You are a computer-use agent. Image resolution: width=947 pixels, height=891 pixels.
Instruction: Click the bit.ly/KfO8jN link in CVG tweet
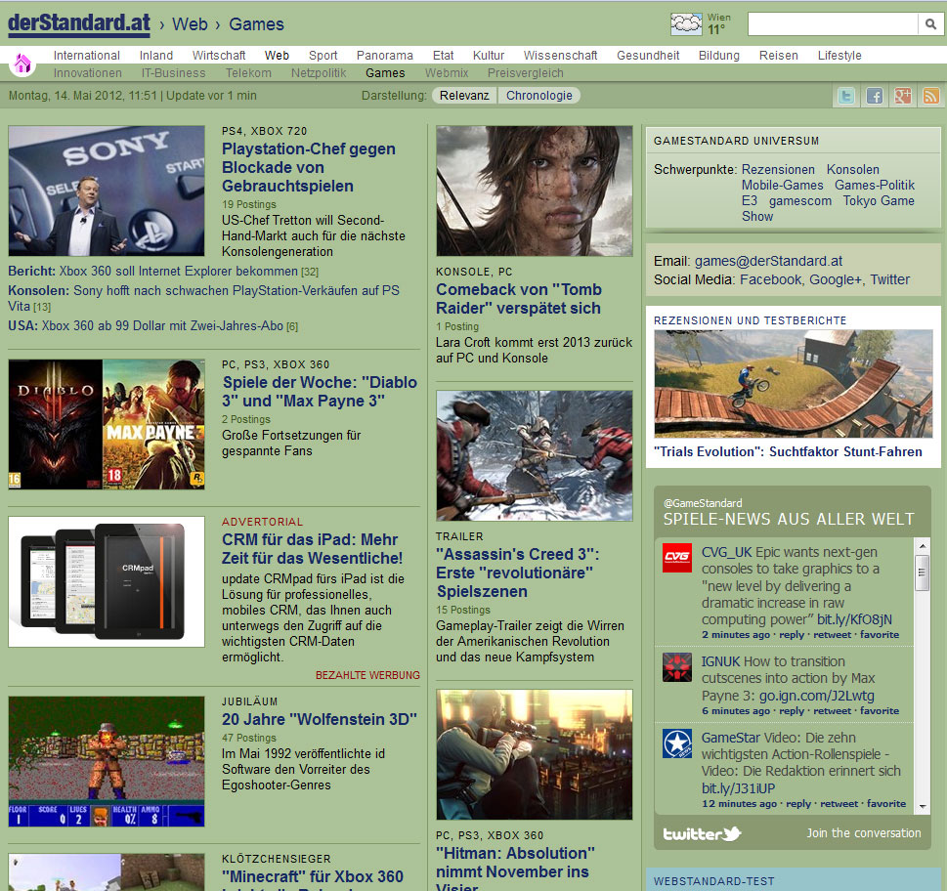854,620
